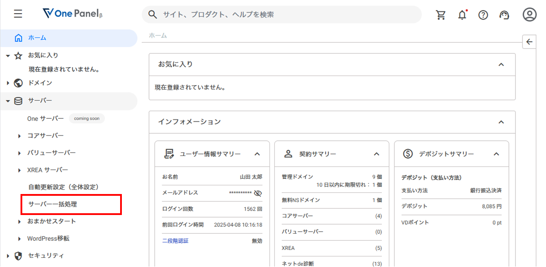This screenshot has height=267, width=546.
Task: Click the One Panel logo
Action: [73, 14]
